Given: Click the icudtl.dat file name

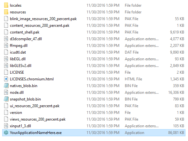Looking at the screenshot, I should [x=18, y=52].
